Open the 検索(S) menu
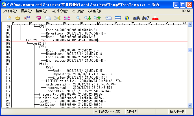194x116 pixels. (x=41, y=11)
